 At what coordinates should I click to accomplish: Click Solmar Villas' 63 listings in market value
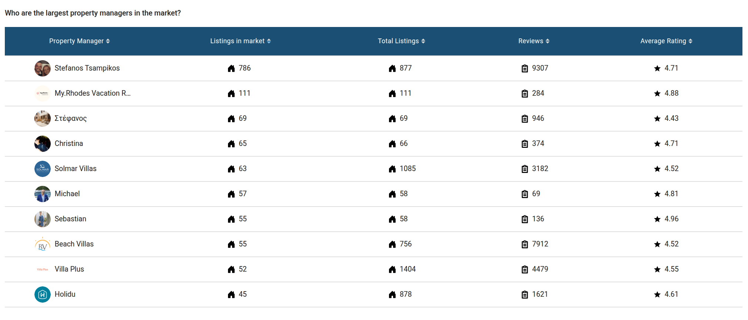click(x=243, y=168)
